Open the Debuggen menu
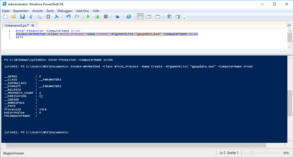The height and width of the screenshot is (157, 293). (x=65, y=11)
